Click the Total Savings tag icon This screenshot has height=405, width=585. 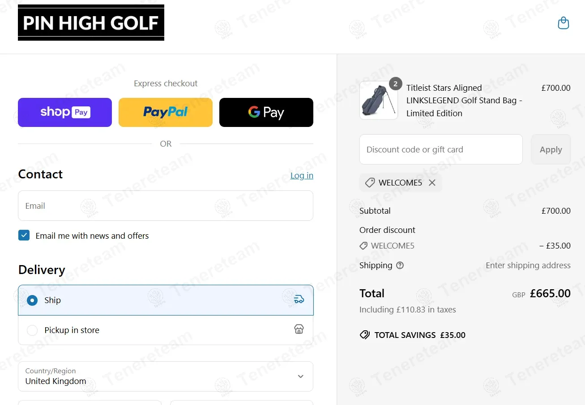365,335
